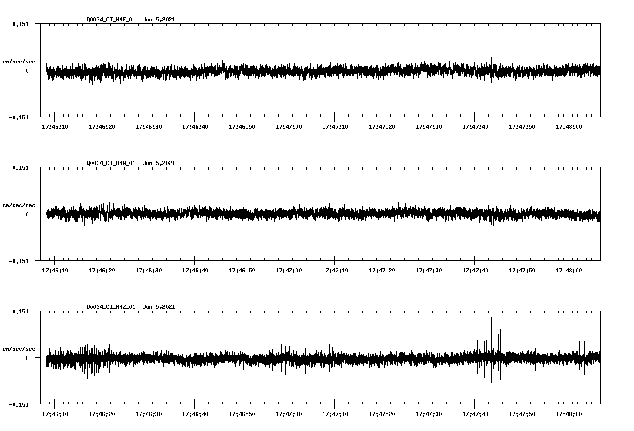Click the 17:48:00 time label under the HNE plot
Image resolution: width=634 pixels, height=431 pixels.
coord(569,126)
